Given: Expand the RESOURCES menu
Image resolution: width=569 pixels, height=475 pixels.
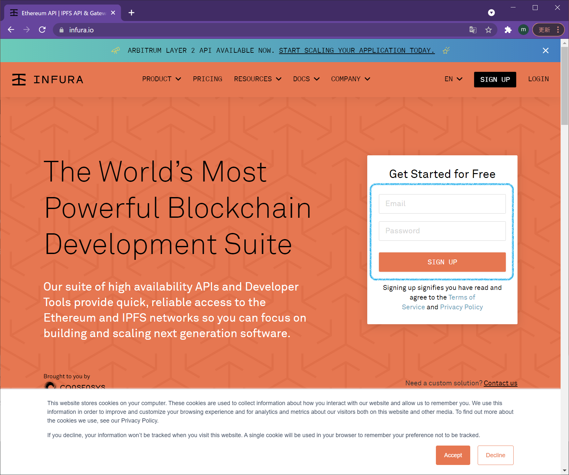Looking at the screenshot, I should coord(258,79).
